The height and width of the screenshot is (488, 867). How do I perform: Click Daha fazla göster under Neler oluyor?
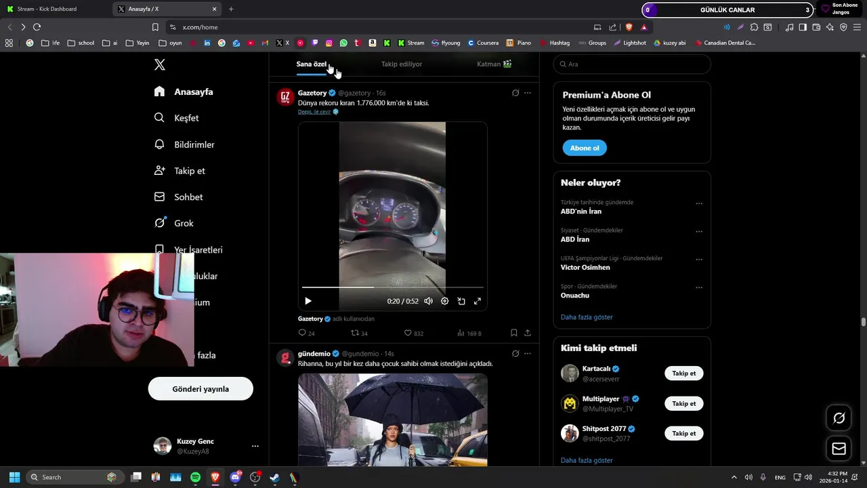[587, 317]
